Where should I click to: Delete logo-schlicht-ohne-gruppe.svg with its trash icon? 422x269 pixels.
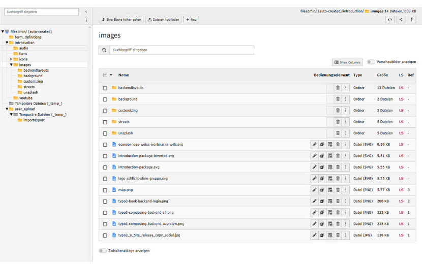(x=338, y=179)
